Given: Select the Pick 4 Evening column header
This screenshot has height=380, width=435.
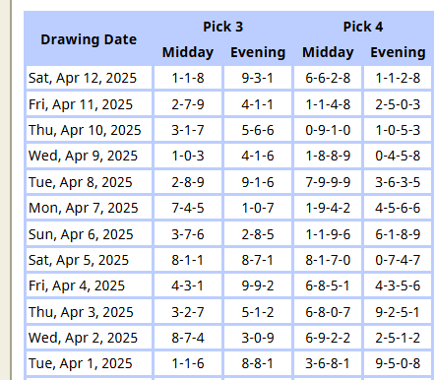Looking at the screenshot, I should [398, 52].
